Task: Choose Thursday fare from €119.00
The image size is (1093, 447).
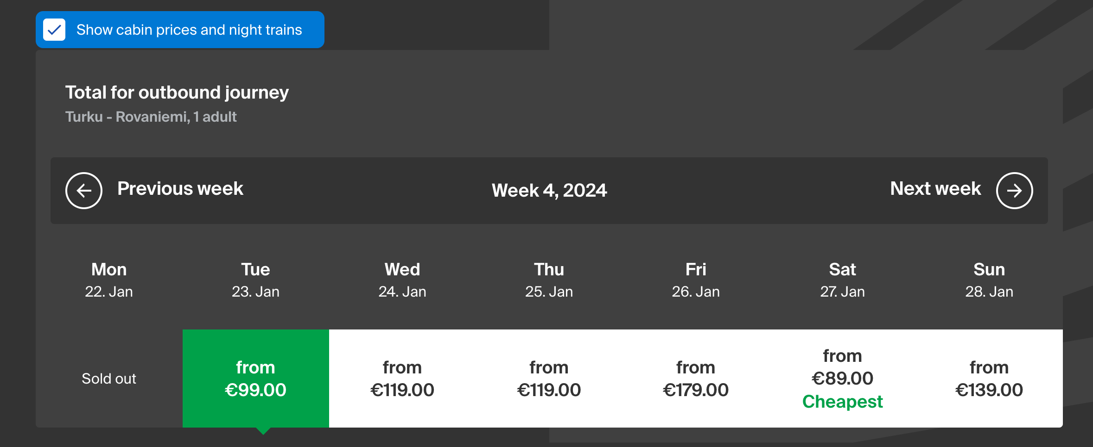Action: [x=549, y=379]
